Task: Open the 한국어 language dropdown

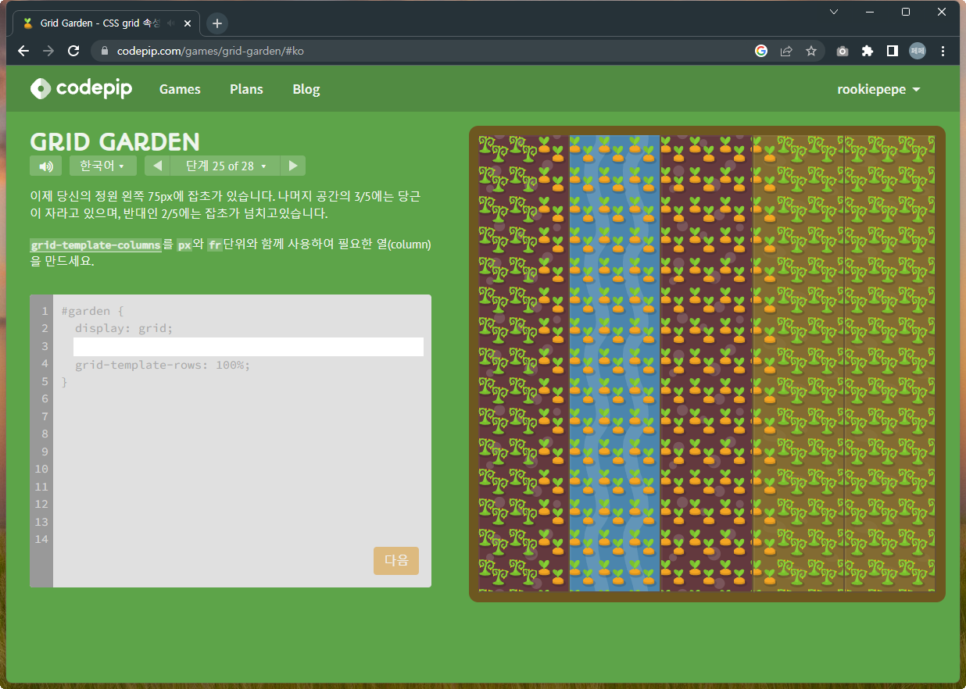Action: (x=103, y=166)
